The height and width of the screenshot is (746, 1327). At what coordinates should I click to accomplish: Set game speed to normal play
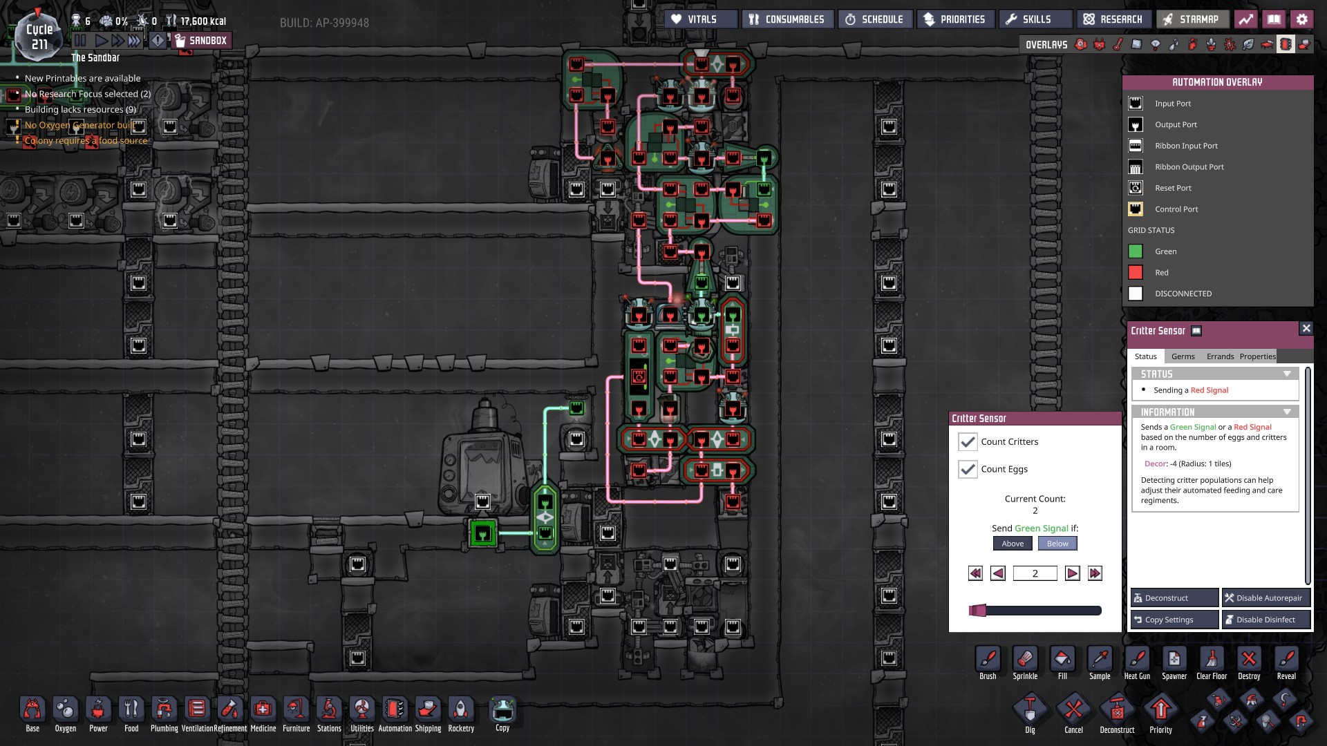click(x=101, y=41)
